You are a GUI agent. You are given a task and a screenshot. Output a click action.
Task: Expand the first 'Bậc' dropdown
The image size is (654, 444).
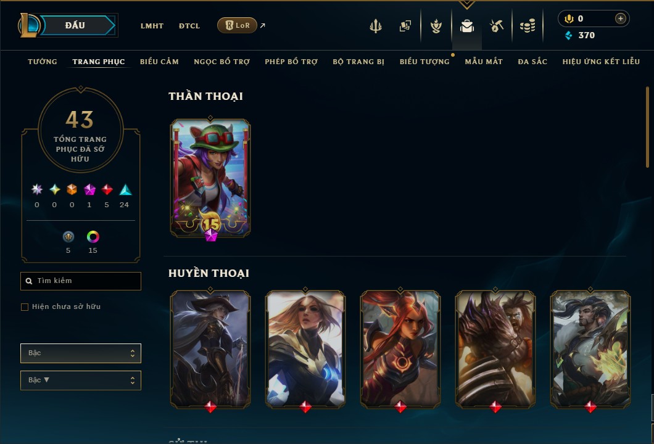(x=80, y=353)
